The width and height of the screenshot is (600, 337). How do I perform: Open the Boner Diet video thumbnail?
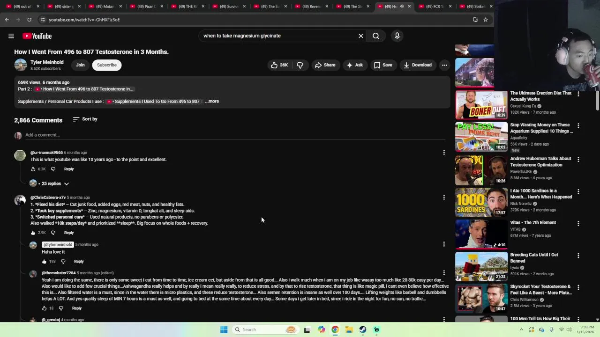(481, 105)
